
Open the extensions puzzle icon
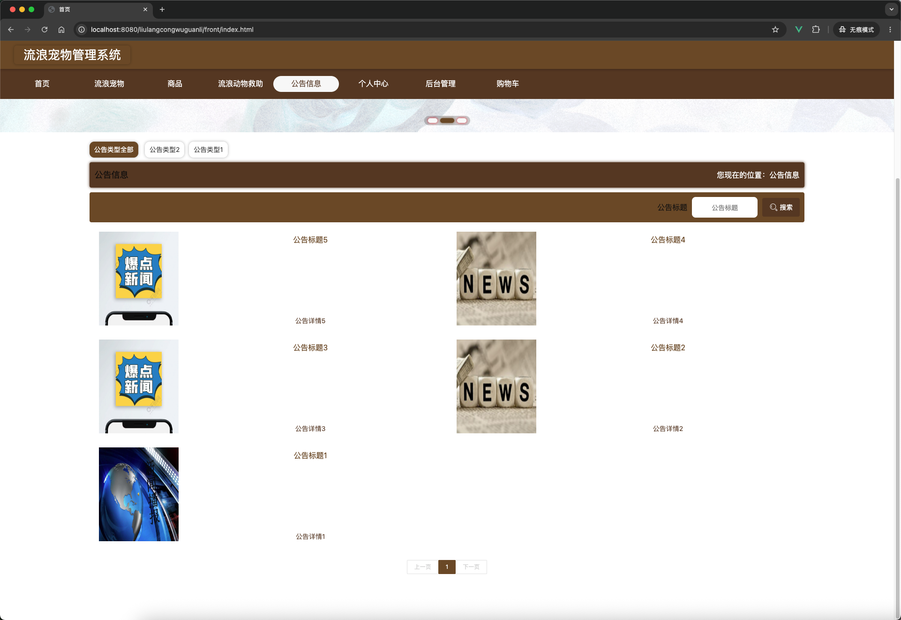816,30
